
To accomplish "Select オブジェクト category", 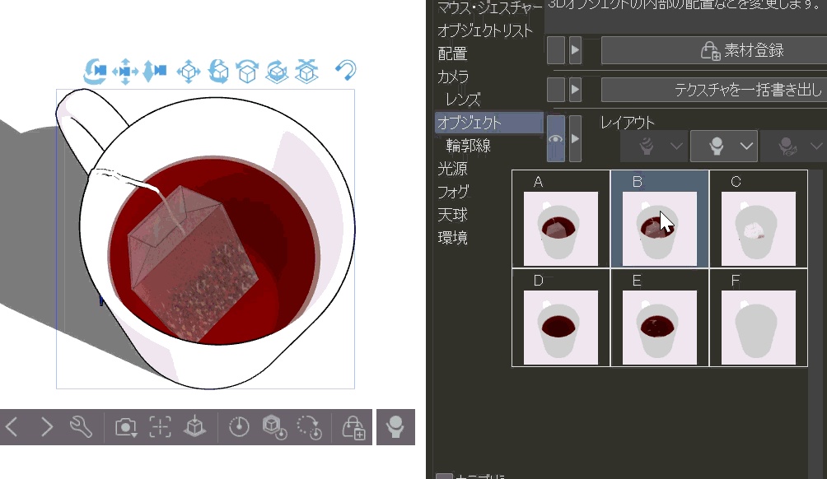I will [x=489, y=123].
